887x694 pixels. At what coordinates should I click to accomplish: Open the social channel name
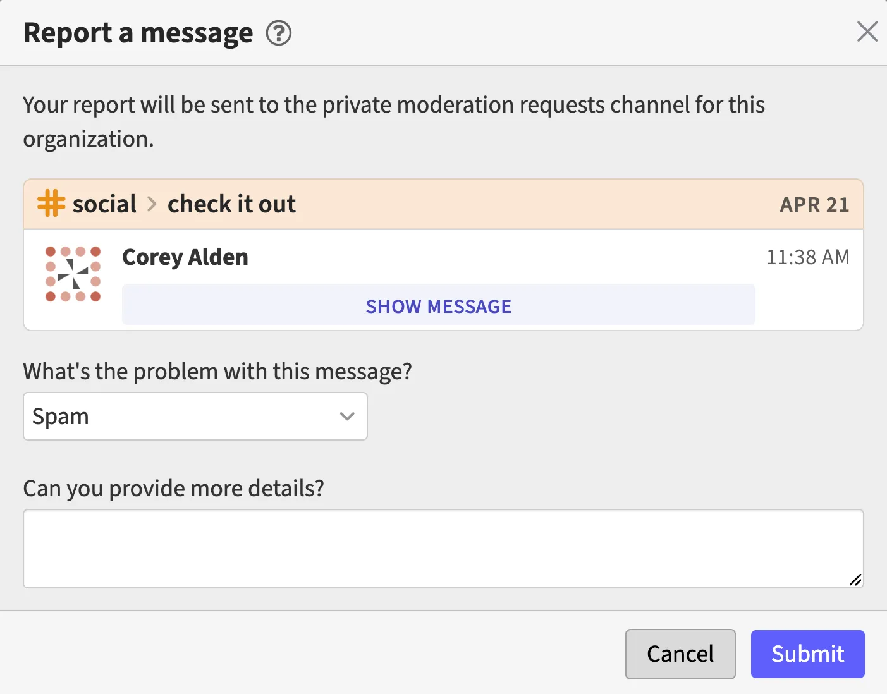[x=104, y=204]
